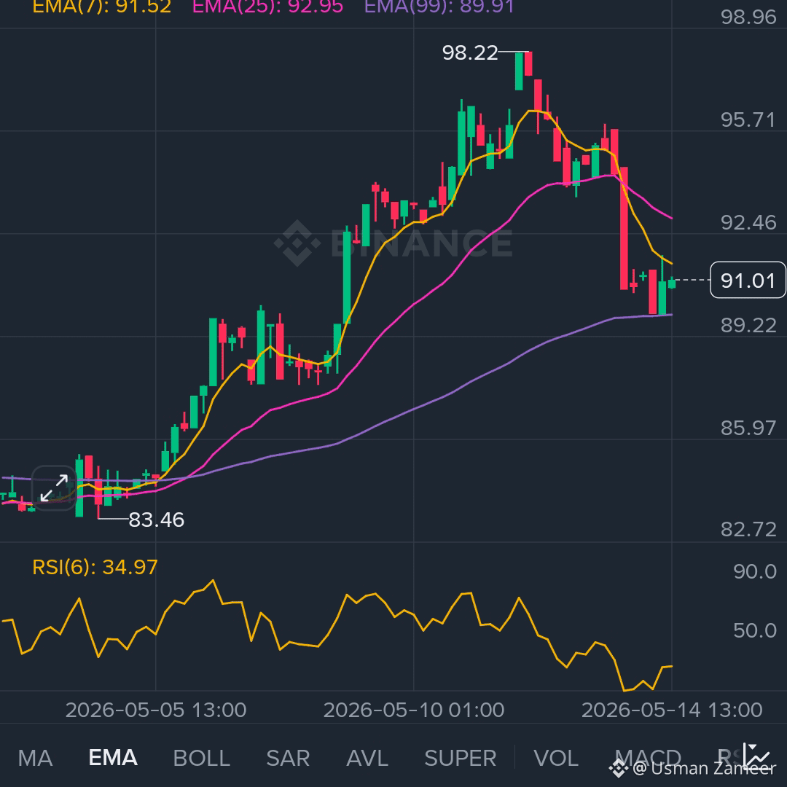Tap the expand chart fullscreen icon

click(x=54, y=488)
